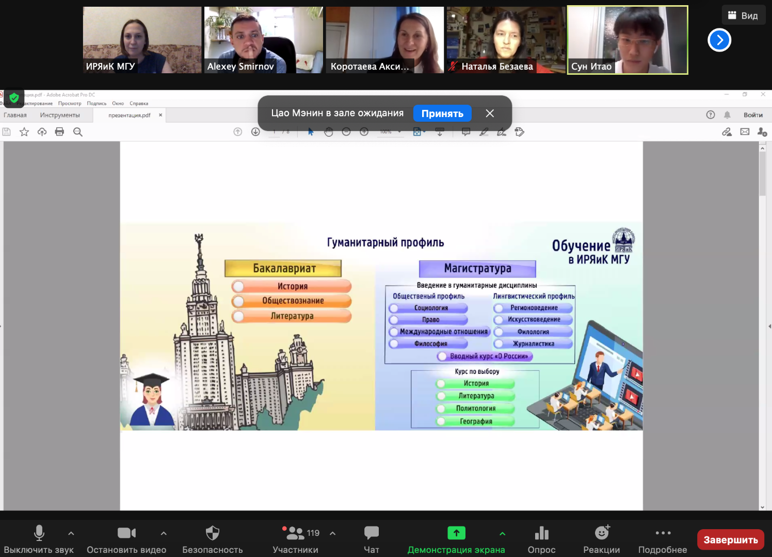Image resolution: width=772 pixels, height=557 pixels.
Task: Mute microphone with Выключить звук
Action: coord(39,539)
